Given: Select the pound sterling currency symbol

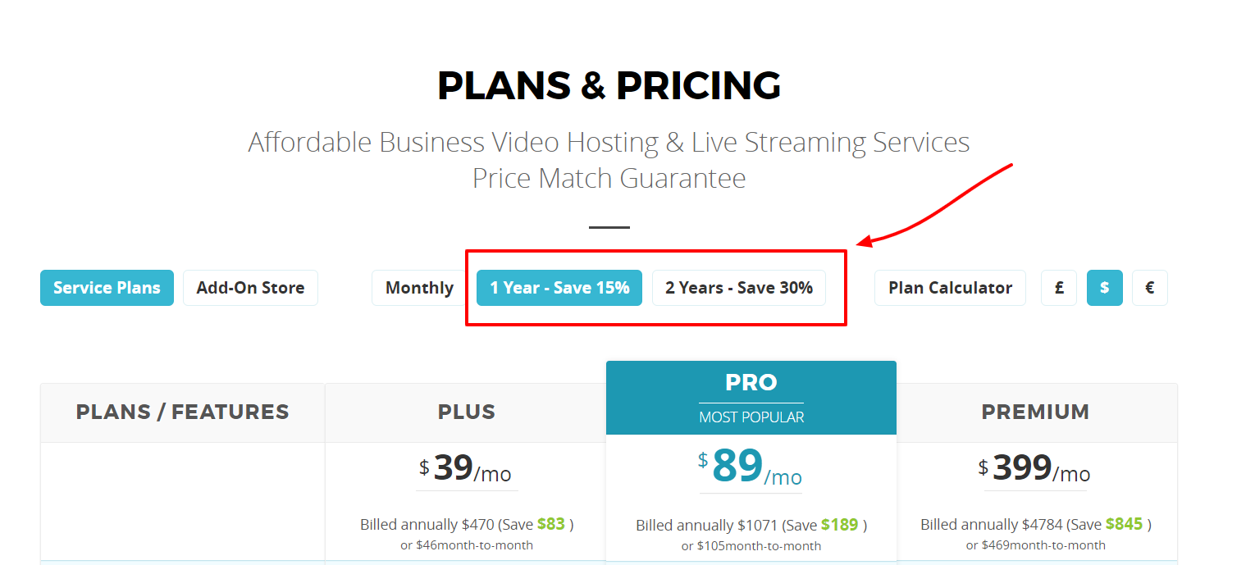Looking at the screenshot, I should 1058,288.
